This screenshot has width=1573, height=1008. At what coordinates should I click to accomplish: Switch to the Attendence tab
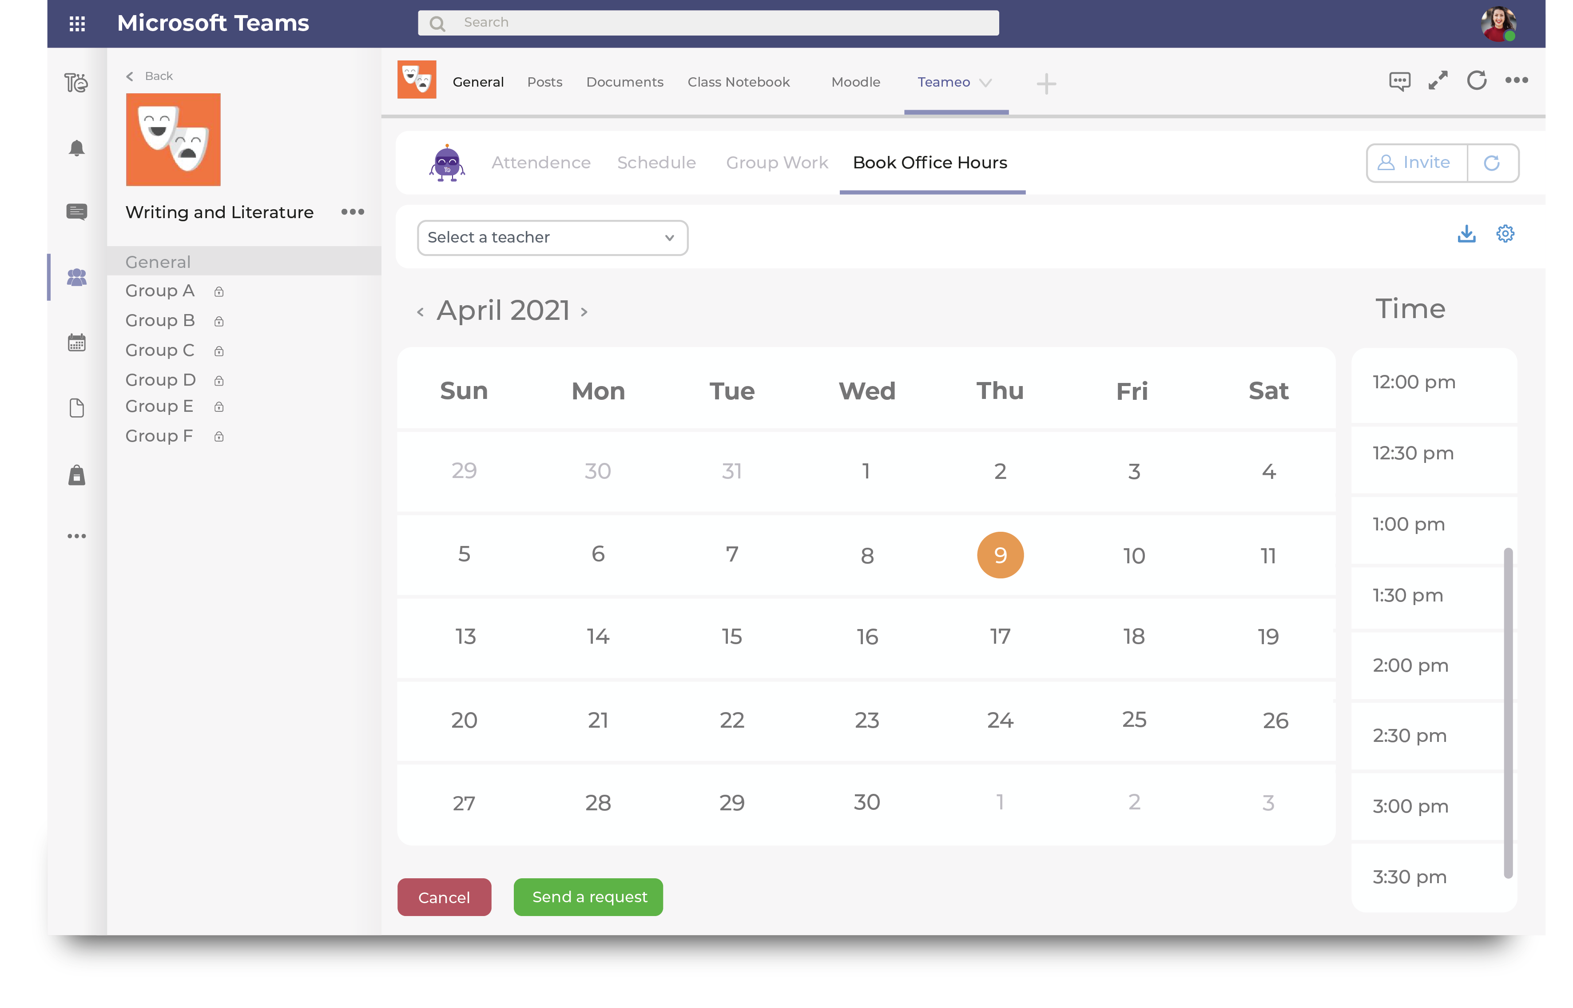(x=541, y=162)
